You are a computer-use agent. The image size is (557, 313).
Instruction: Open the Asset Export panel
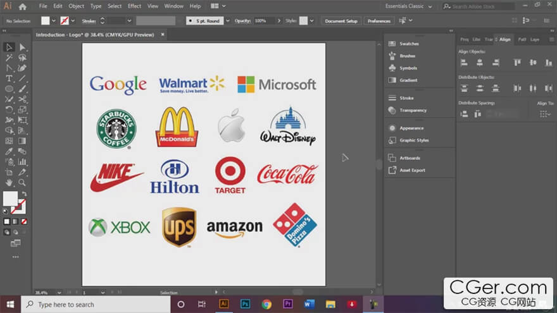412,170
